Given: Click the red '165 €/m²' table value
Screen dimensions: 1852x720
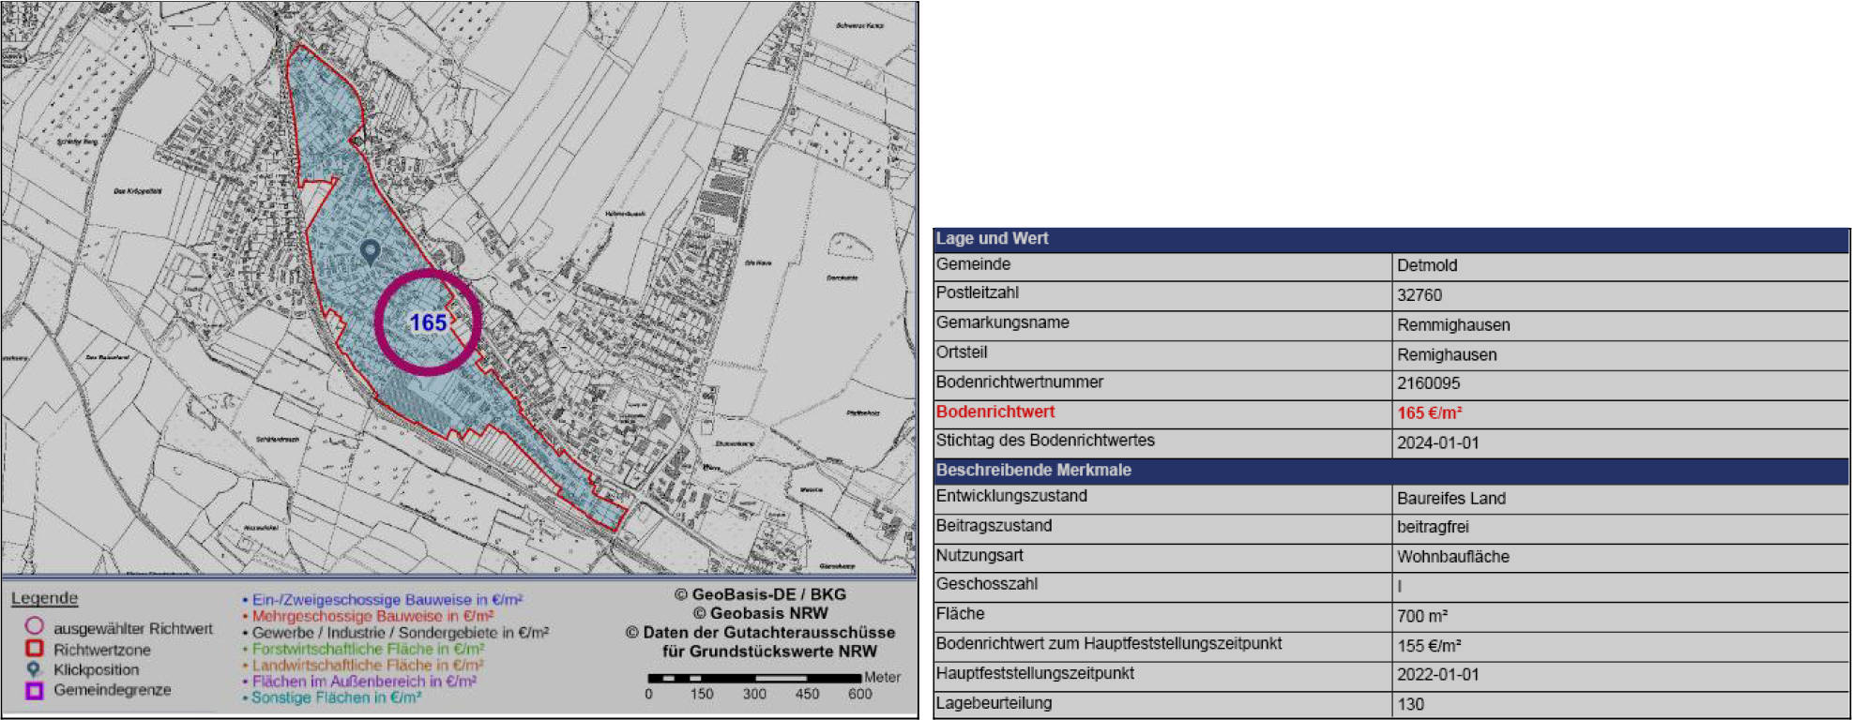Looking at the screenshot, I should (1430, 413).
